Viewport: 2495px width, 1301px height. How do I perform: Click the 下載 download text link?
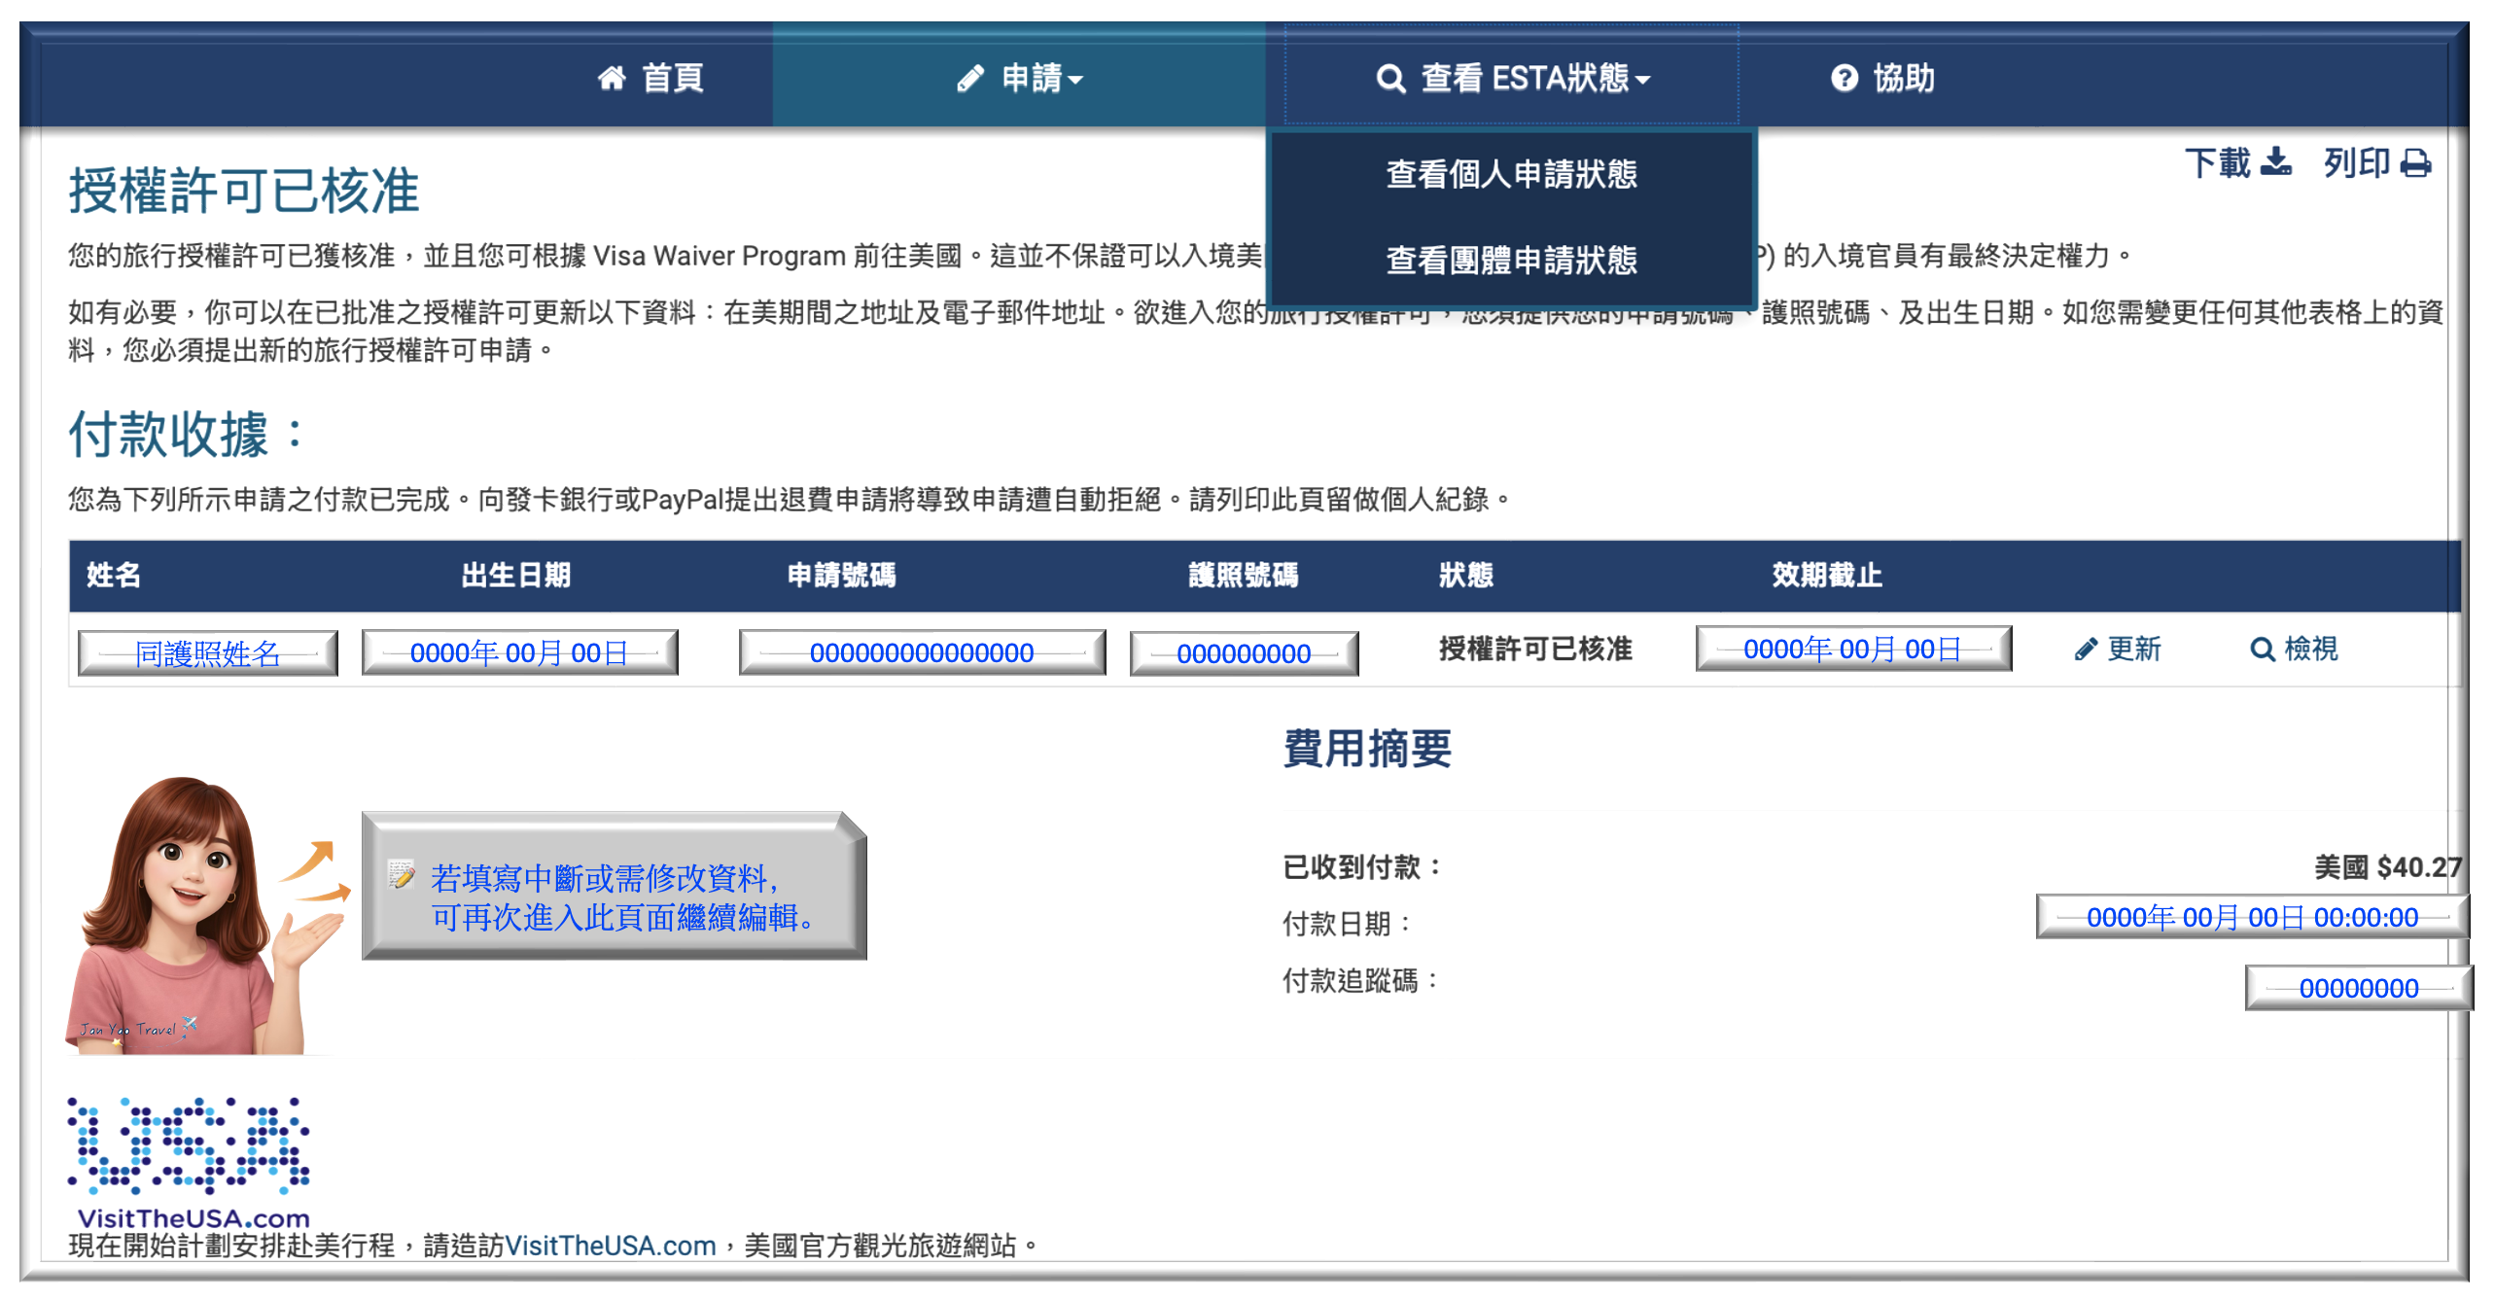click(2217, 162)
